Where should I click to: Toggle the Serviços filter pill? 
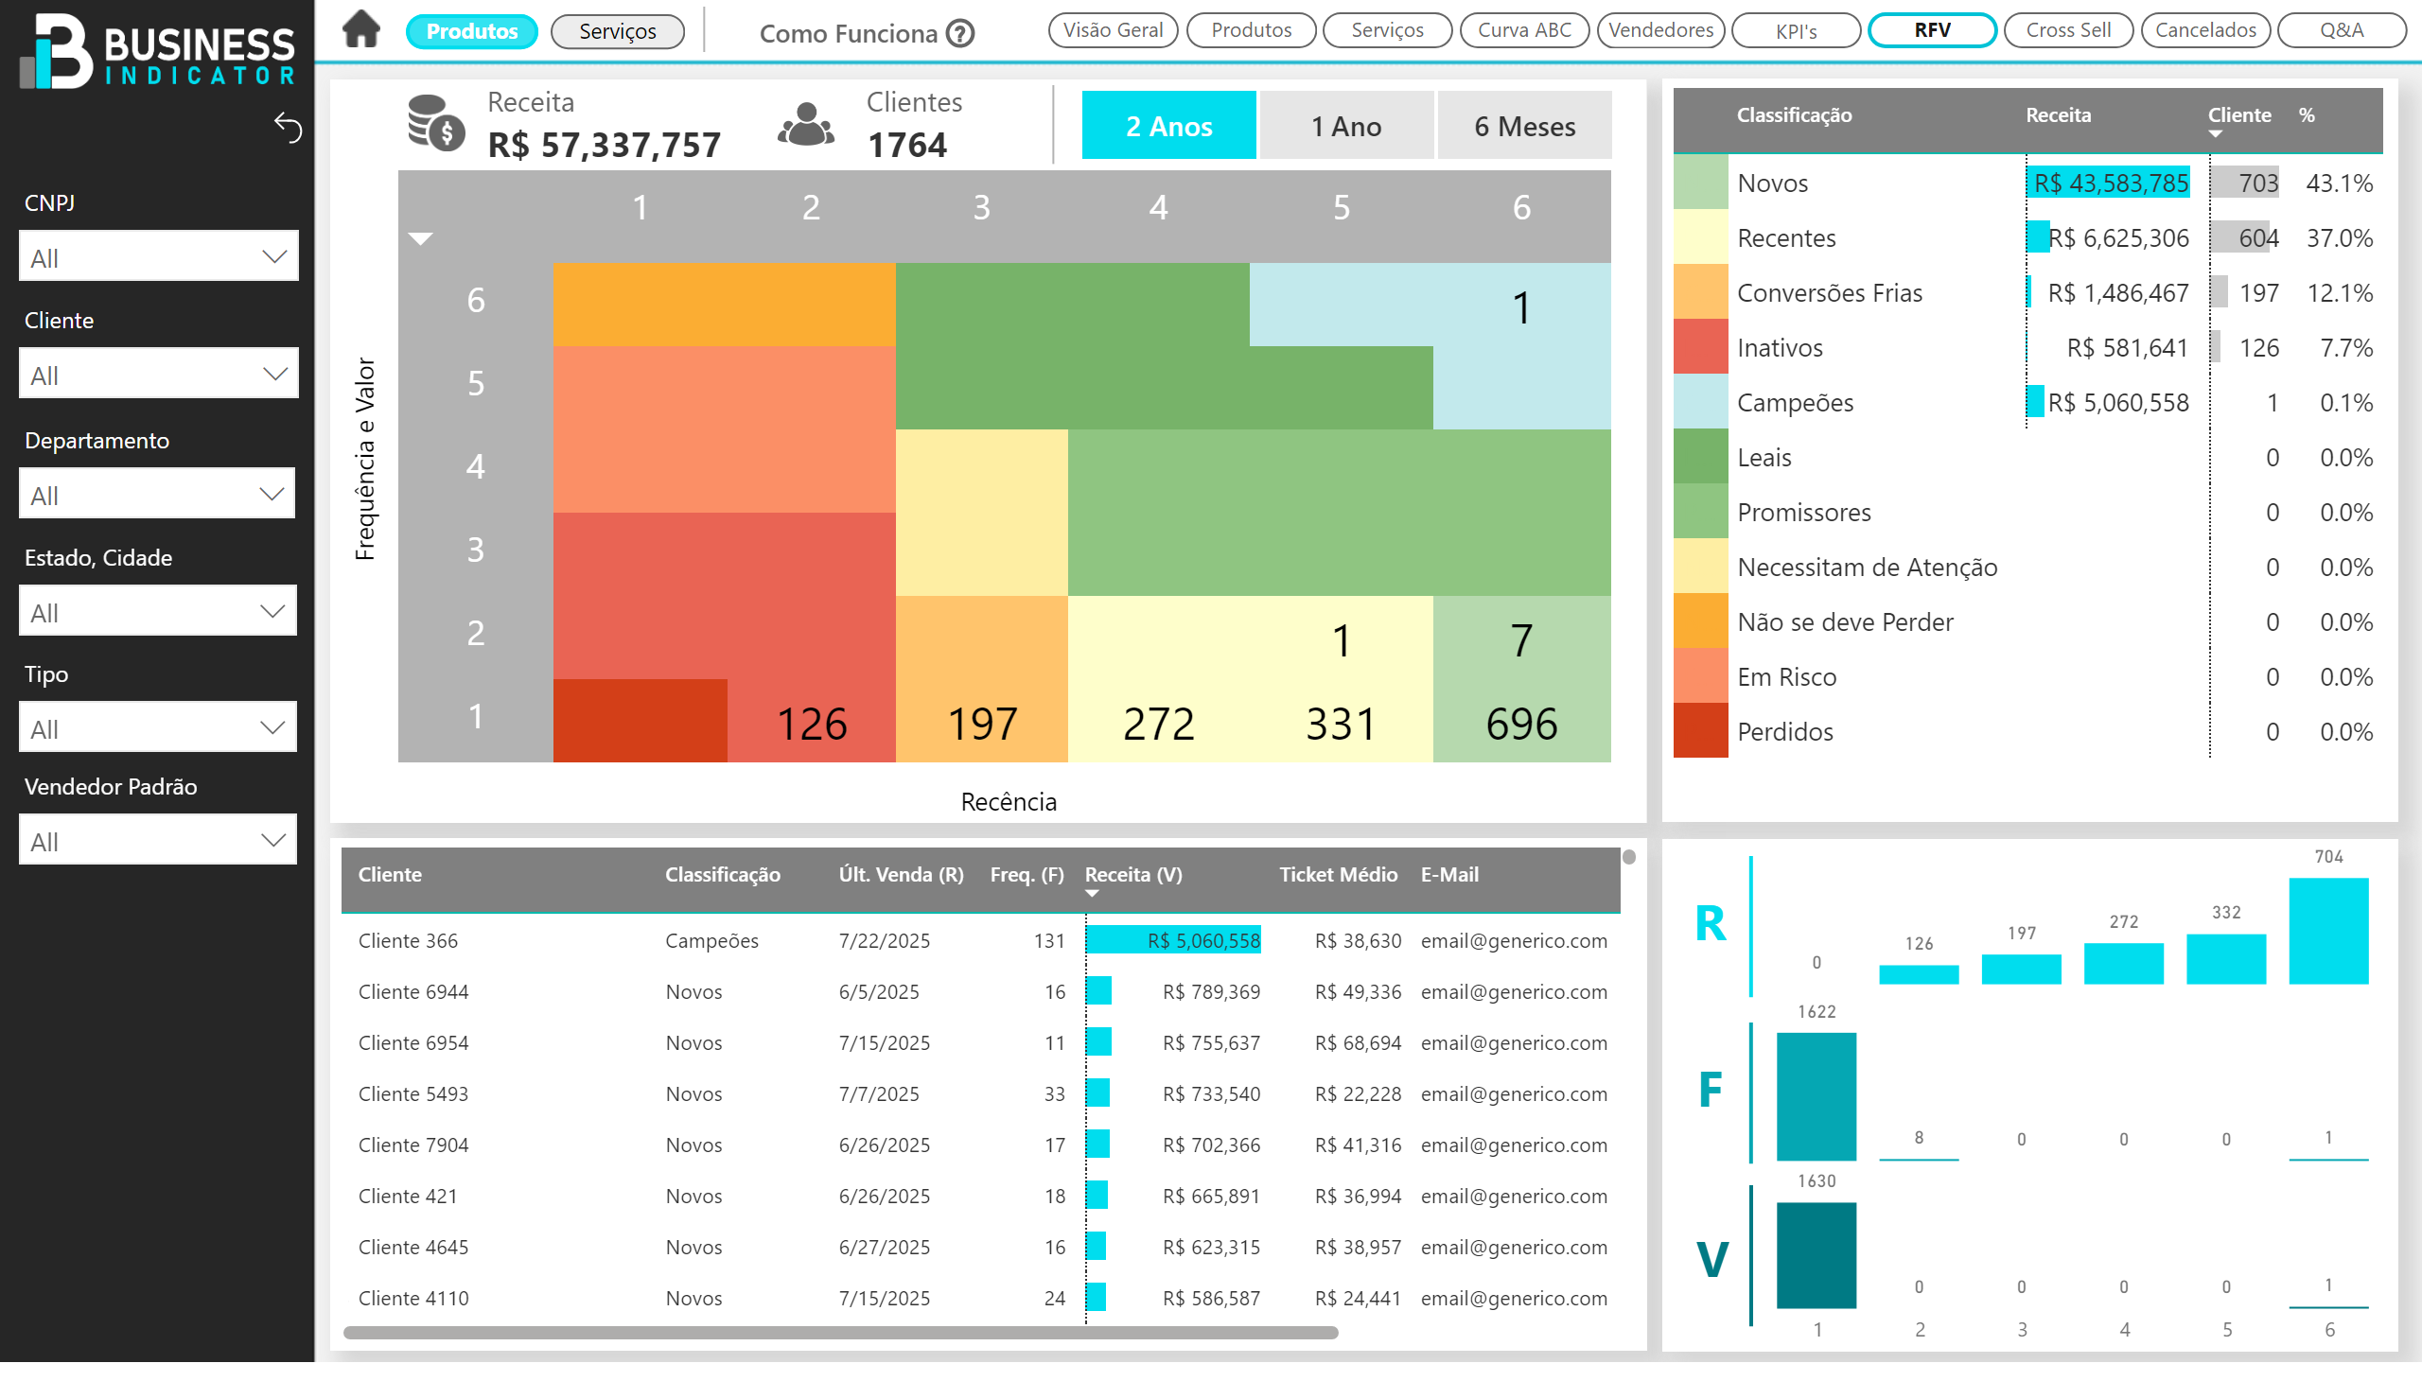617,31
